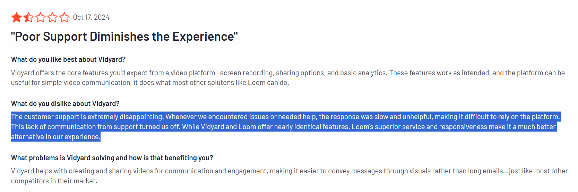This screenshot has width=578, height=192.
Task: Click highlighted line "The customer support is extremely"
Action: 285,117
